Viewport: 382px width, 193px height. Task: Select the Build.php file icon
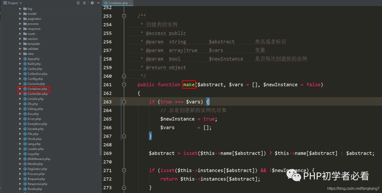point(25,64)
